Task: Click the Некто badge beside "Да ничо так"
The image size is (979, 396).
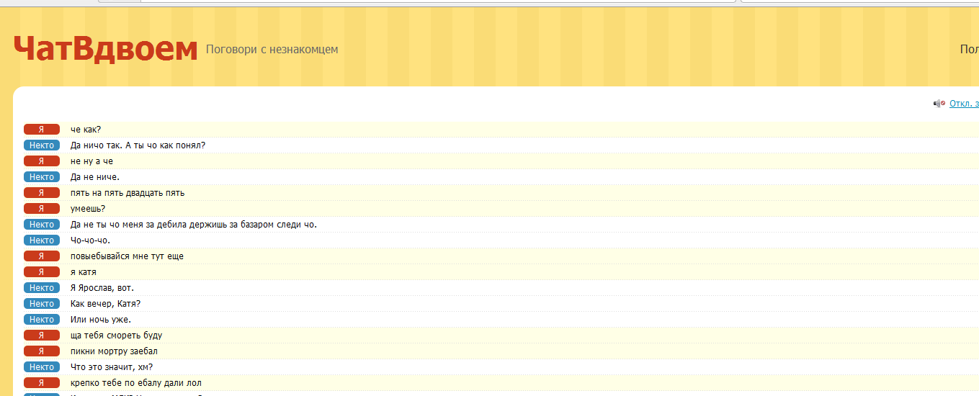Action: pyautogui.click(x=42, y=145)
